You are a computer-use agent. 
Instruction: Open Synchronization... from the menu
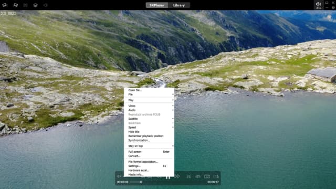pyautogui.click(x=149, y=140)
